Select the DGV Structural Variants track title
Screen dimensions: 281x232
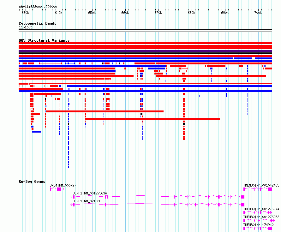point(44,40)
